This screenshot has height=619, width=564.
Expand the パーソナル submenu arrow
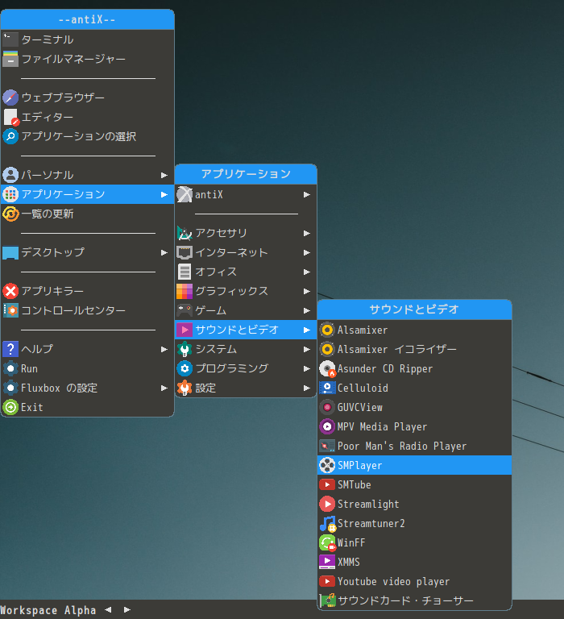pos(164,175)
